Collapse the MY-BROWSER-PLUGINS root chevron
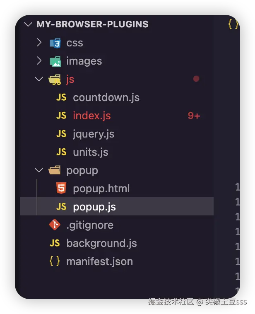This screenshot has height=314, width=255. pos(28,24)
